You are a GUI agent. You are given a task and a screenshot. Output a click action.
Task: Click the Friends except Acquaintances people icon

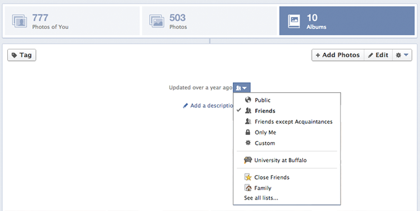(x=248, y=121)
